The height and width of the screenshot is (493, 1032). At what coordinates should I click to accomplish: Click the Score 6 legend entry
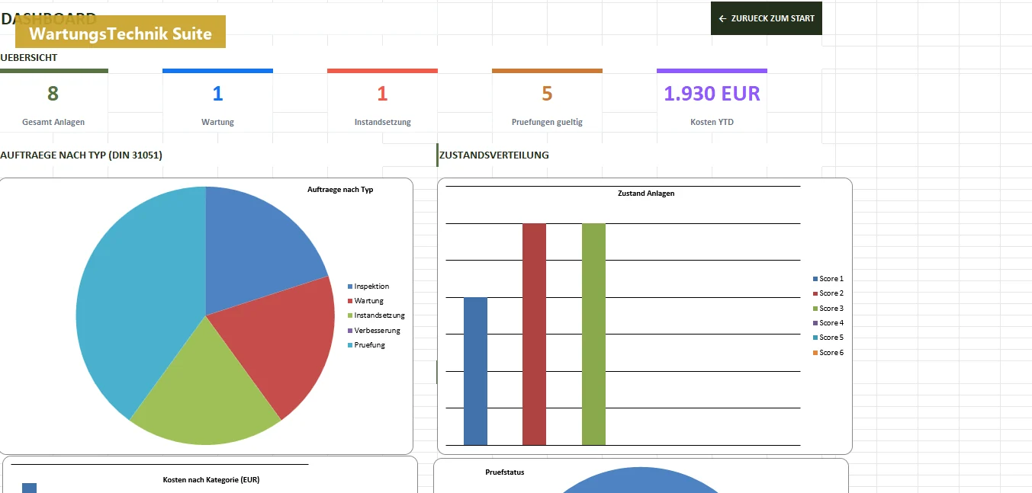point(828,353)
